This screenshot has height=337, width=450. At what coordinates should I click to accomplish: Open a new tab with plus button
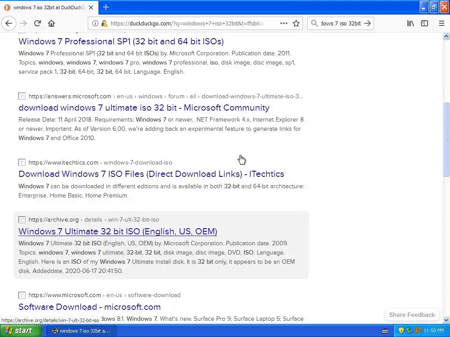click(x=106, y=7)
